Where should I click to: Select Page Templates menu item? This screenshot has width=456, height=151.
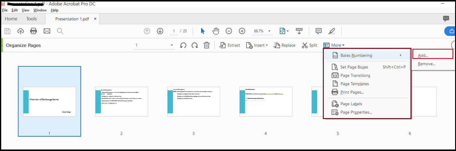click(x=367, y=84)
